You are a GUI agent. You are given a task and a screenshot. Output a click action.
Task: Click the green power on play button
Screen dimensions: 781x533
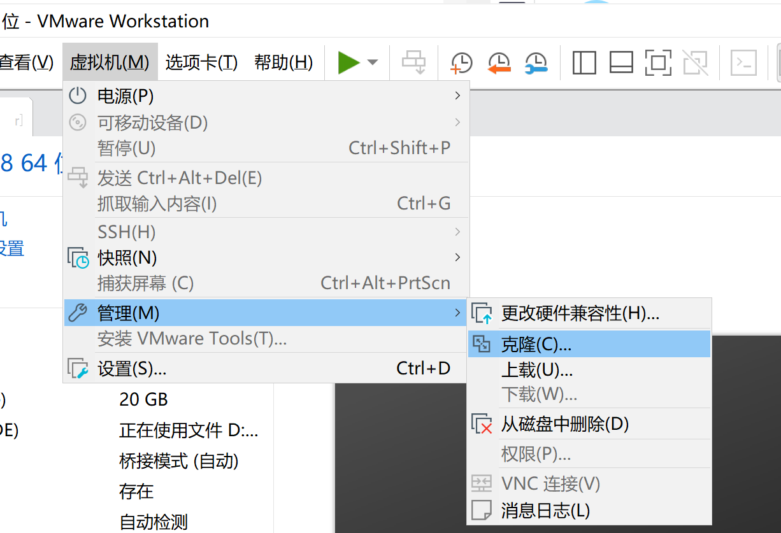(x=348, y=62)
